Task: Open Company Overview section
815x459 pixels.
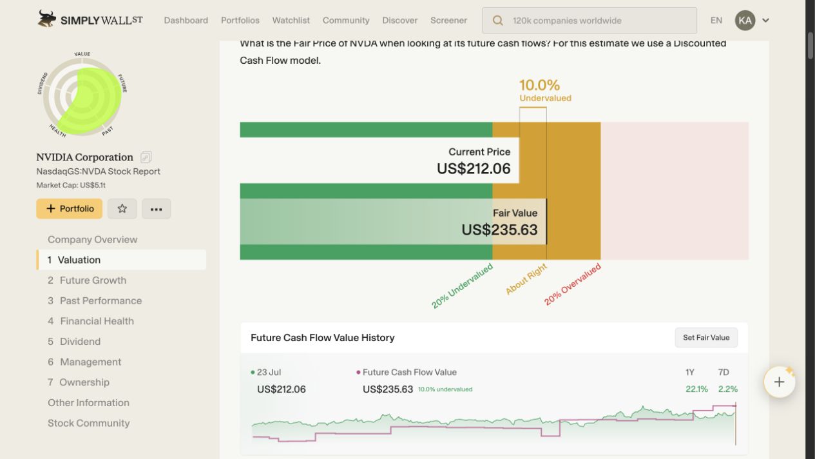Action: pyautogui.click(x=92, y=239)
